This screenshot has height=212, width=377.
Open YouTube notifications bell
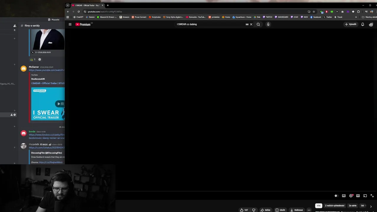pos(363,24)
